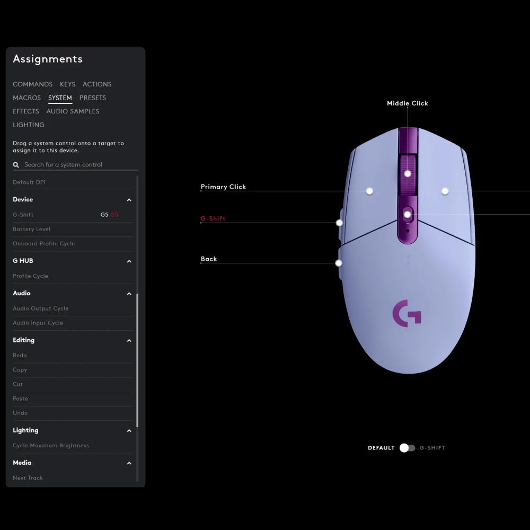Switch to the KEYS tab
This screenshot has height=530, width=530.
(x=68, y=84)
